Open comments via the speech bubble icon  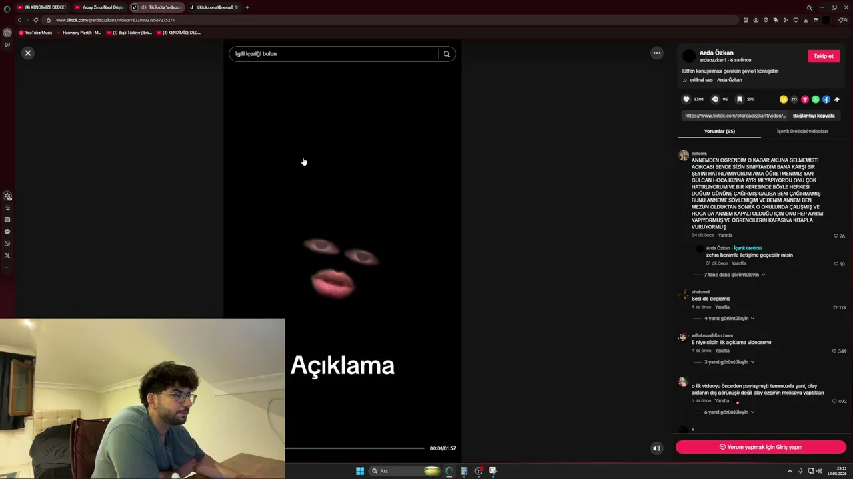click(715, 100)
